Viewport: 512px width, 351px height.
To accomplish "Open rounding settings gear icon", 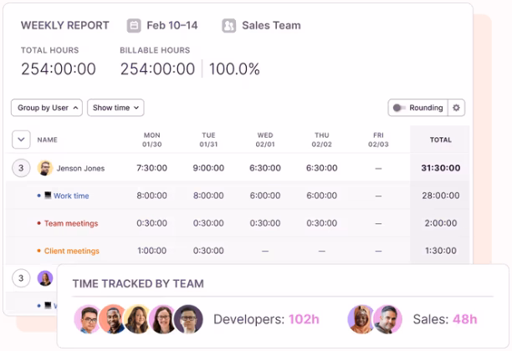I will pyautogui.click(x=456, y=108).
